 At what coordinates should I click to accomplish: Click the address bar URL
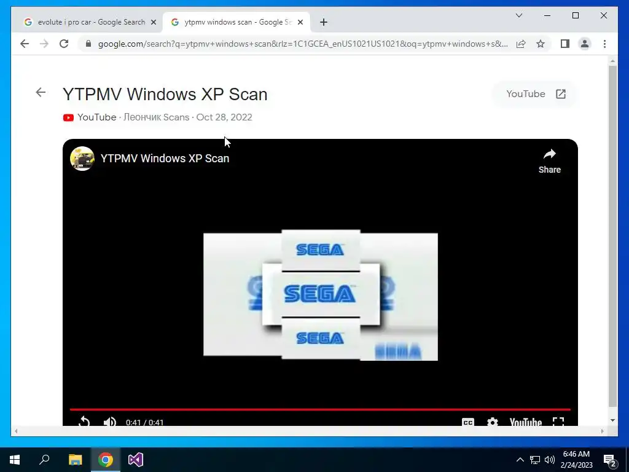pos(303,44)
